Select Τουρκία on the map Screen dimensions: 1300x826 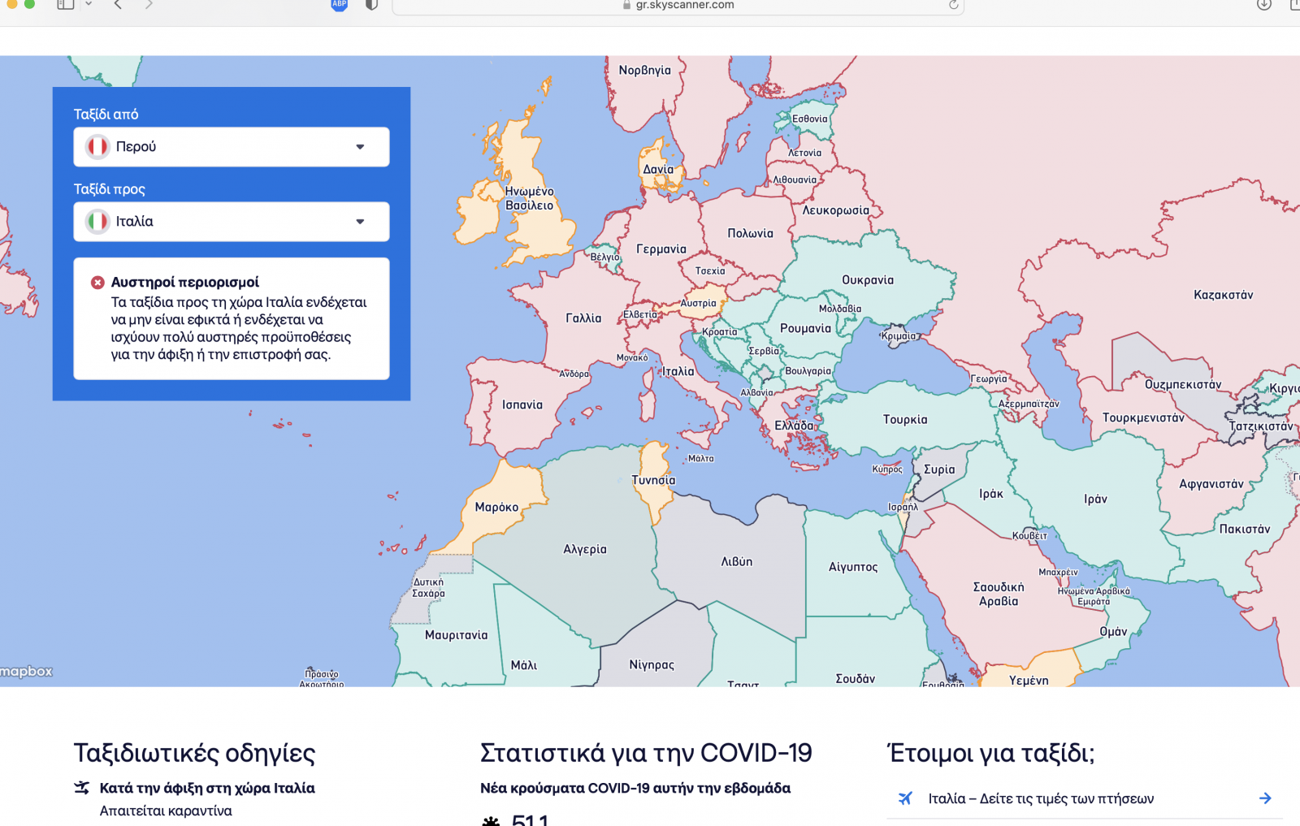click(x=904, y=420)
